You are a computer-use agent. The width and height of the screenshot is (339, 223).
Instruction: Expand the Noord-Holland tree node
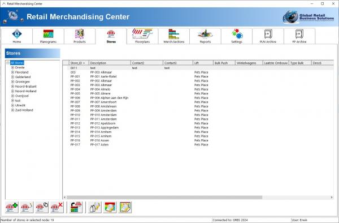pos(12,91)
